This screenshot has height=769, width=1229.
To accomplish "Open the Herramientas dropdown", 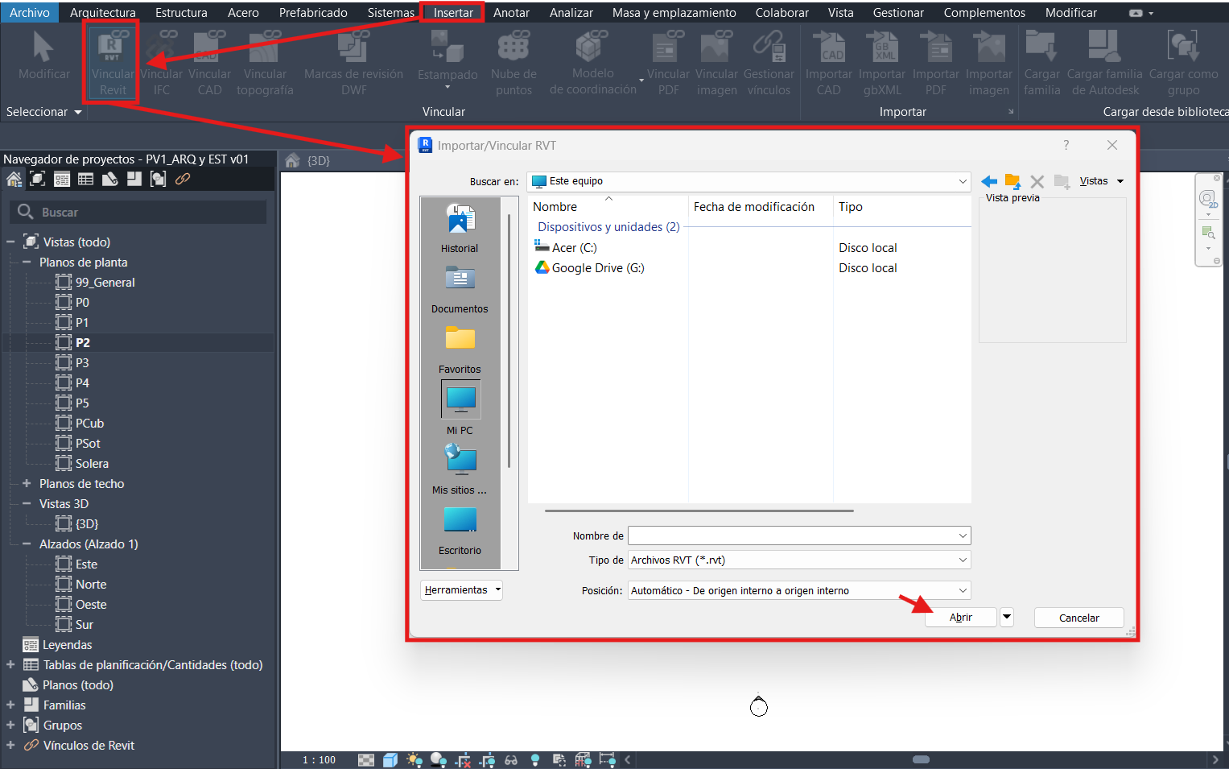I will pyautogui.click(x=462, y=590).
